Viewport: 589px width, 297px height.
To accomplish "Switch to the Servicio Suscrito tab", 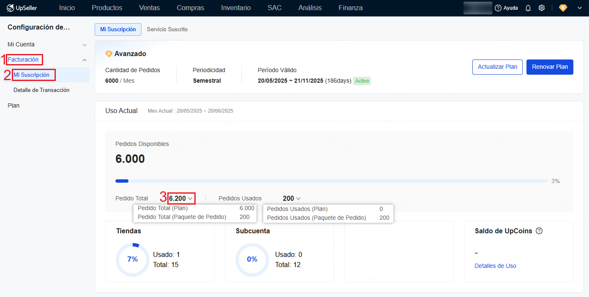I will 167,30.
